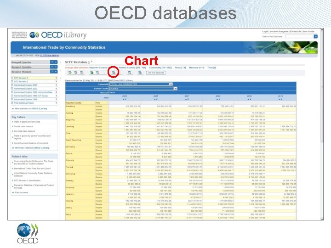The height and width of the screenshot is (248, 331).
Task: Click the info icon on the TCS Exchange Rates row
Action: pyautogui.click(x=56, y=103)
